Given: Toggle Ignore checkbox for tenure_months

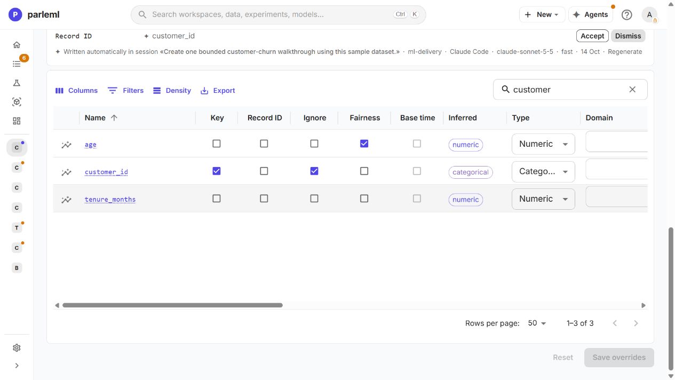Looking at the screenshot, I should click(x=314, y=198).
